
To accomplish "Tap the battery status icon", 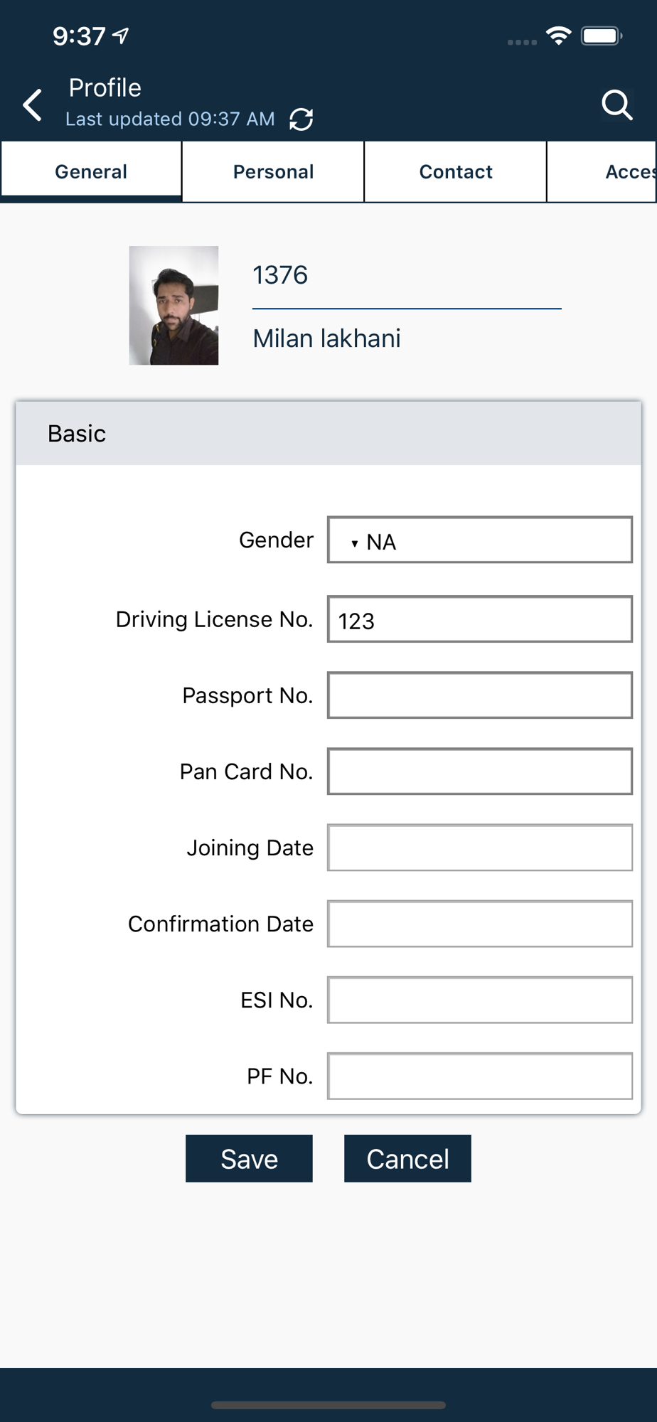I will [601, 36].
